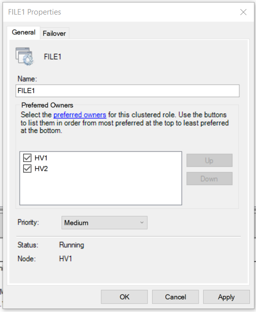Click the FILE1 clustered role icon
Viewport: 256px width, 312px height.
point(25,56)
